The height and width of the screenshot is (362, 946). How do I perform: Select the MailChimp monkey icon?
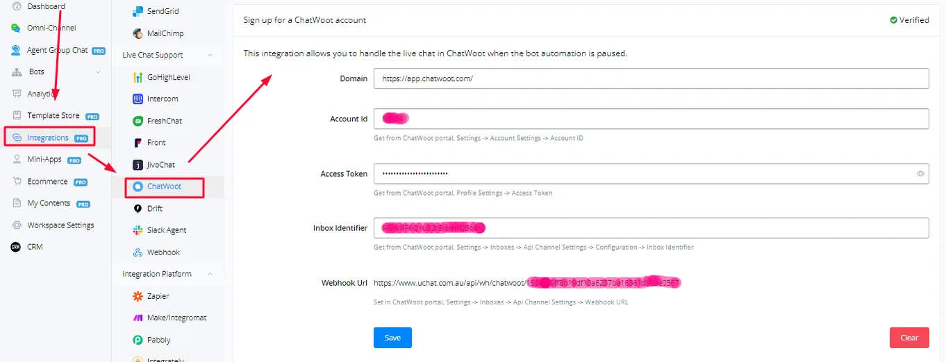click(x=138, y=33)
